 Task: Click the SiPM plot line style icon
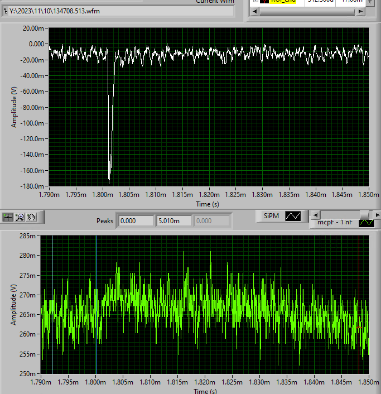click(x=293, y=215)
